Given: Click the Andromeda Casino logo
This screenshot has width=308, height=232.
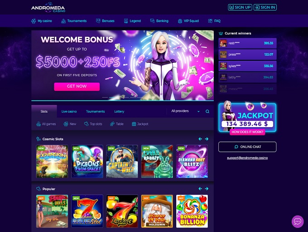Looking at the screenshot, I should pyautogui.click(x=48, y=7).
